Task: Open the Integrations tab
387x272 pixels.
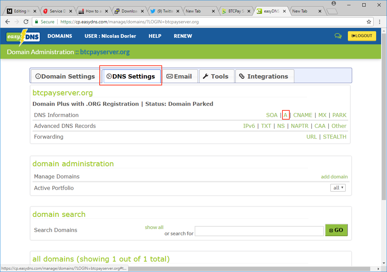Action: (x=264, y=77)
